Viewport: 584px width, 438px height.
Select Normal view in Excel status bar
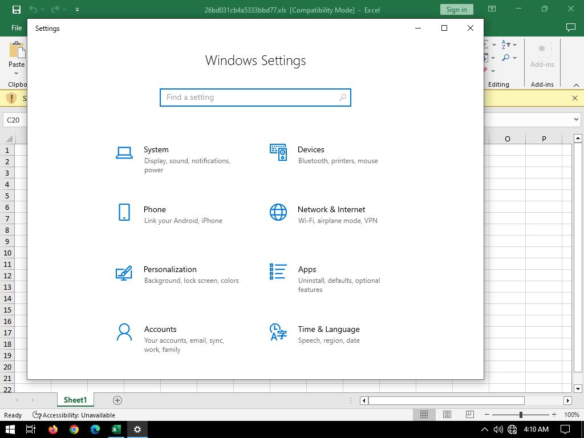click(424, 415)
